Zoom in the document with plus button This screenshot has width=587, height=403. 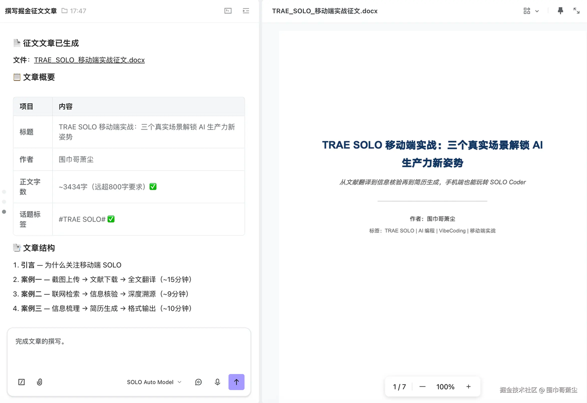point(468,387)
